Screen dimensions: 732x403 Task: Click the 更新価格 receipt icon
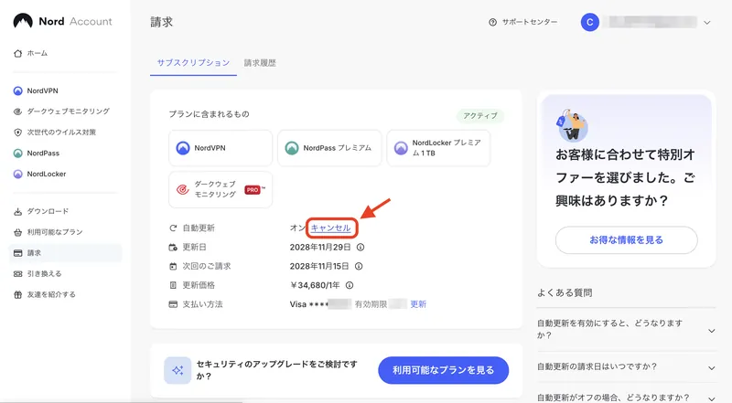point(173,285)
